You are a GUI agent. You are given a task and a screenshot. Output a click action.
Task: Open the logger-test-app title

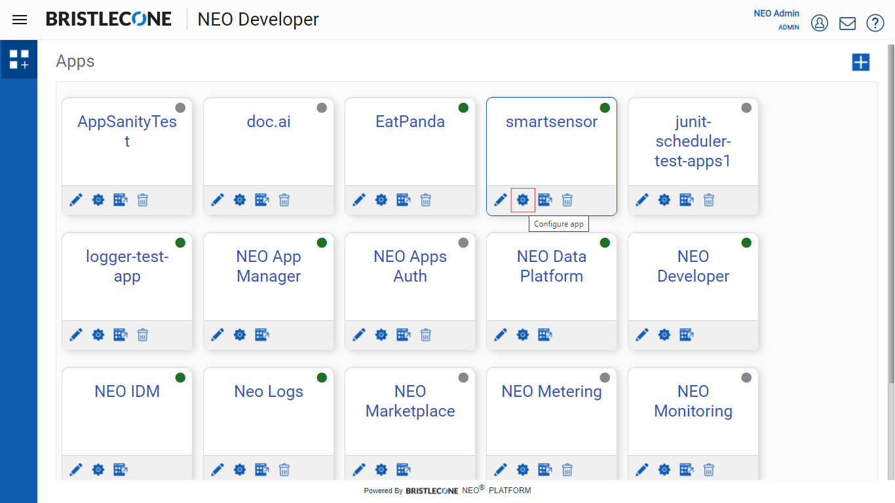coord(127,267)
